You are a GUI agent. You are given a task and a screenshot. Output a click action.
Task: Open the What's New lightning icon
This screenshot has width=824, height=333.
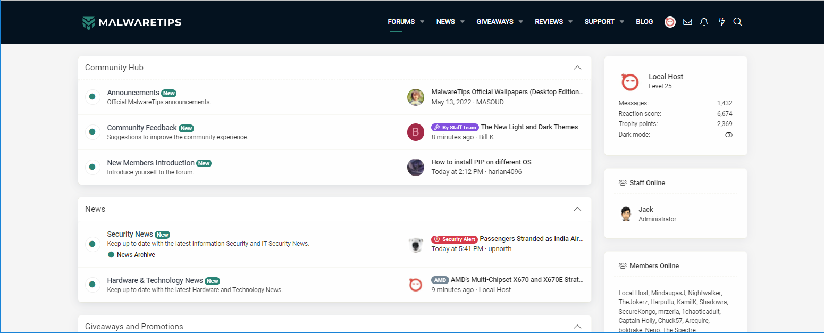[721, 22]
